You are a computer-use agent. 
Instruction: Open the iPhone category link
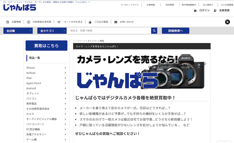[x=30, y=68]
